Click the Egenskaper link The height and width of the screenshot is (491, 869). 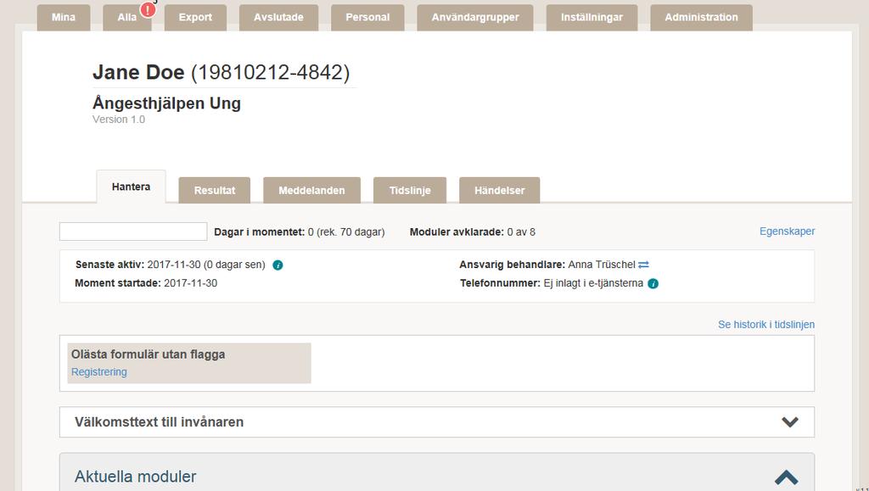coord(787,232)
